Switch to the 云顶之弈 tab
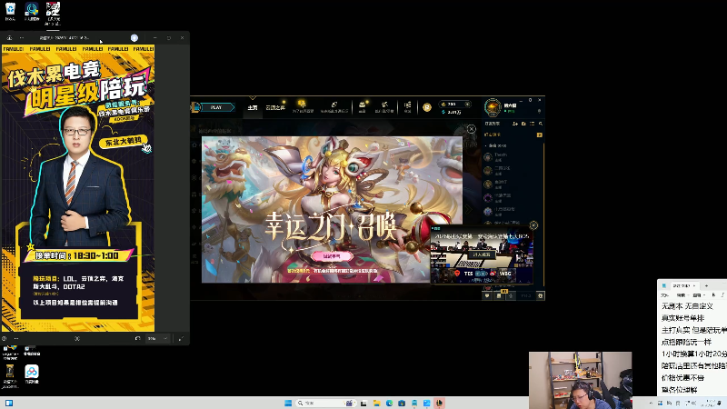Image resolution: width=727 pixels, height=409 pixels. [275, 107]
